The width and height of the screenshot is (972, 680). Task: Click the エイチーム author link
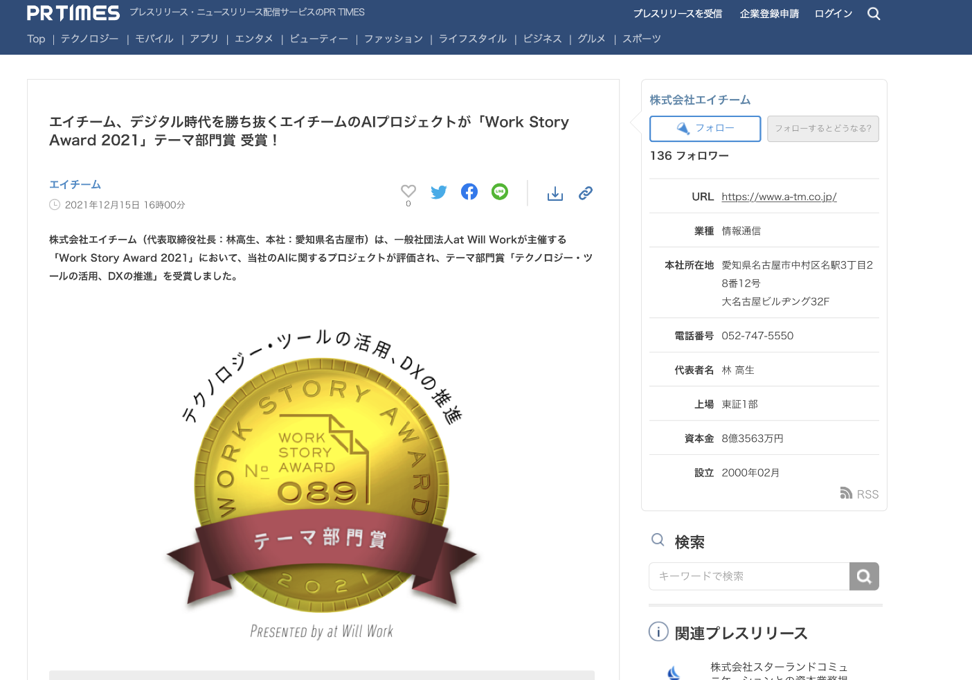click(75, 184)
